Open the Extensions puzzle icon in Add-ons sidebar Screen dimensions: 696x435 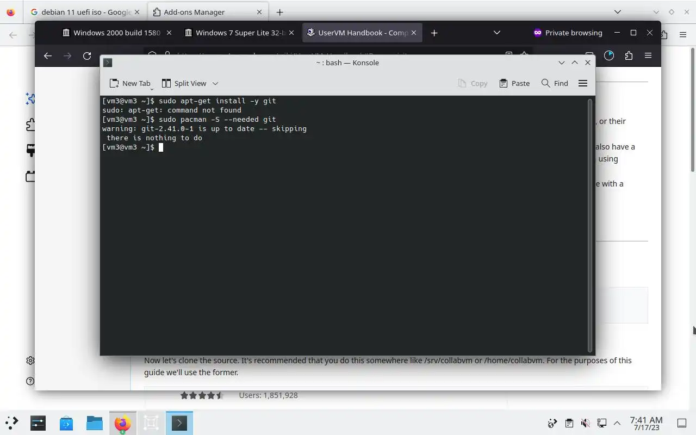click(30, 125)
